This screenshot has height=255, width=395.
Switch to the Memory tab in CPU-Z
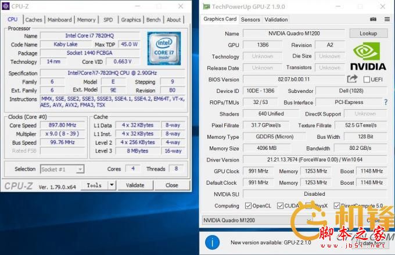pos(86,20)
